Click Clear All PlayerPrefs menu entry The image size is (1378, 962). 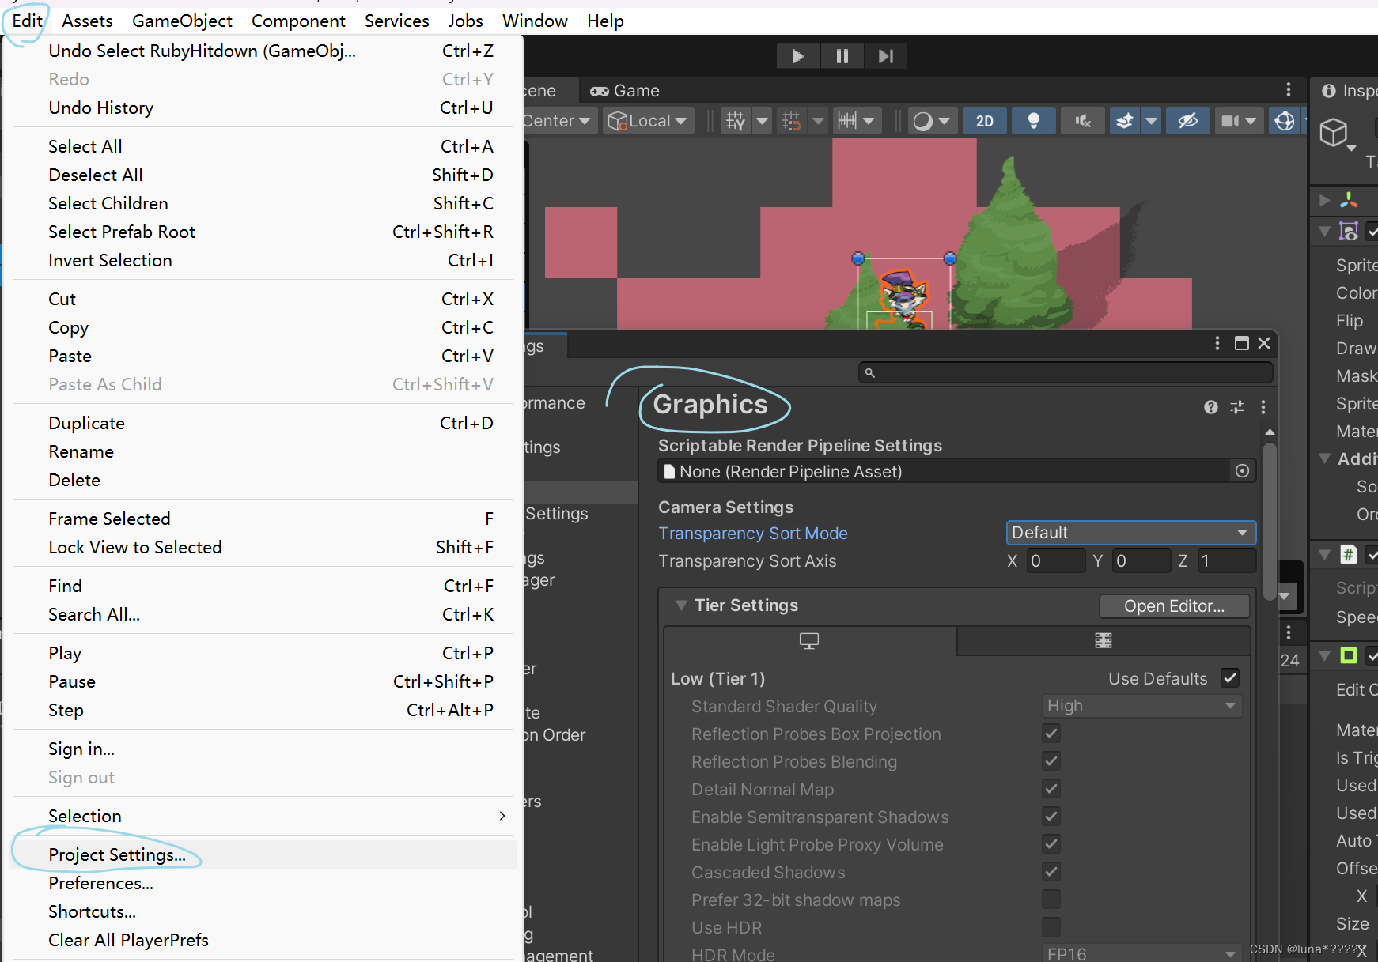pos(264,940)
